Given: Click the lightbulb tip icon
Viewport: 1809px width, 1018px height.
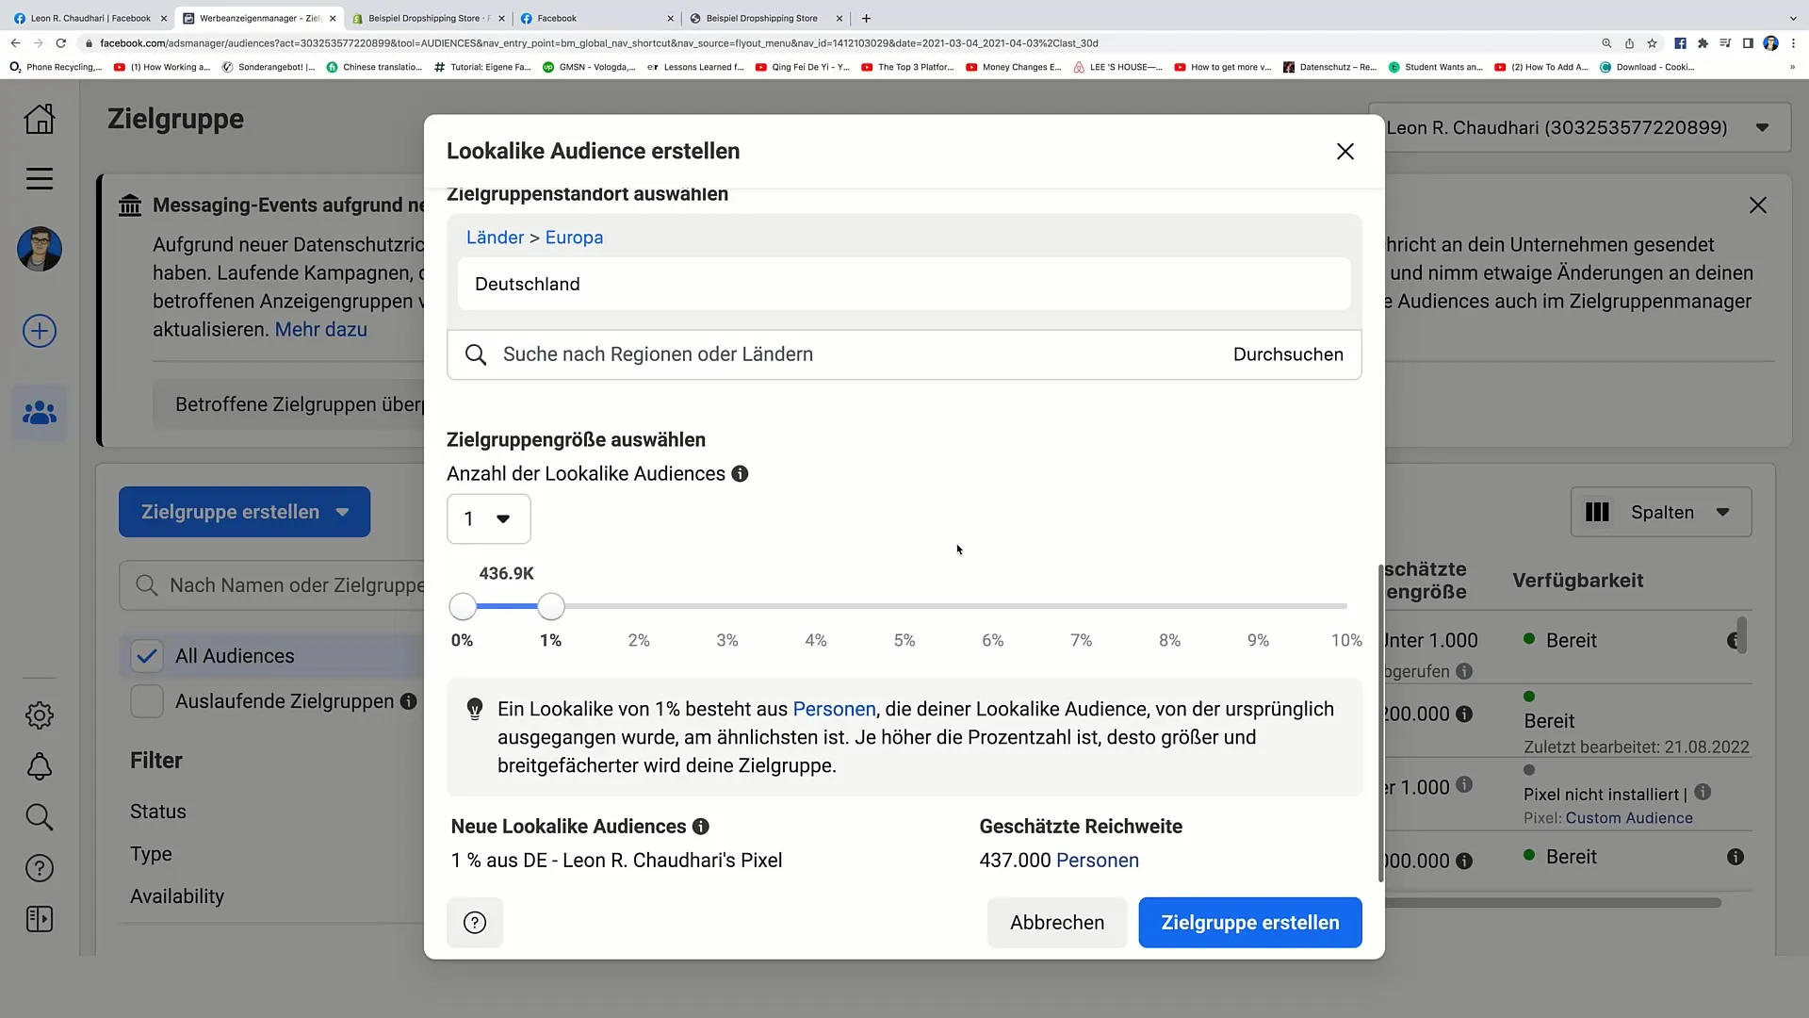Looking at the screenshot, I should click(475, 710).
